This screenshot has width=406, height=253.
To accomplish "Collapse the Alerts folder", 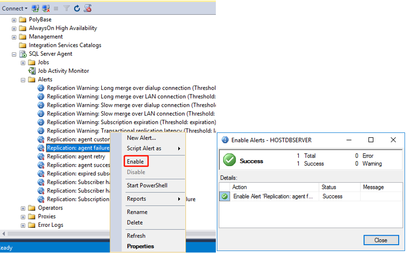I will click(x=23, y=80).
